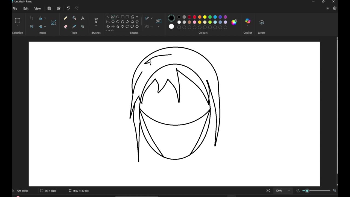Select the Curve shape

pyautogui.click(x=113, y=17)
